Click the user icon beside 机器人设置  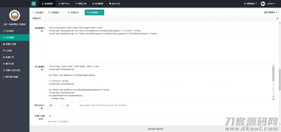4,44
